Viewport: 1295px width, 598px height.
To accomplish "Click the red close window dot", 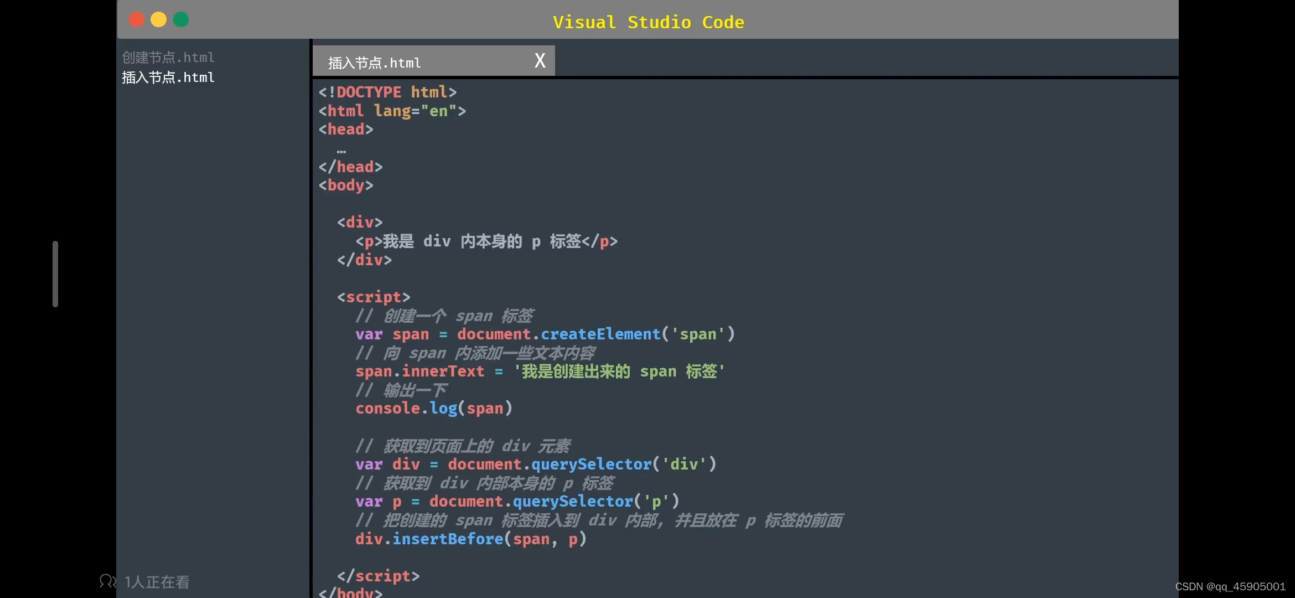I will [x=137, y=20].
